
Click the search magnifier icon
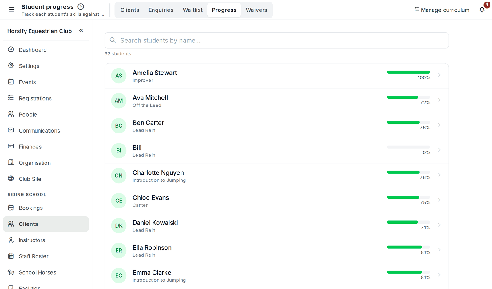point(113,40)
